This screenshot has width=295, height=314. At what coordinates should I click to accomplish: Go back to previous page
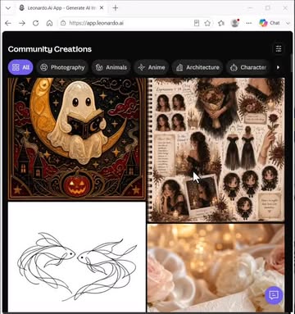click(x=8, y=23)
